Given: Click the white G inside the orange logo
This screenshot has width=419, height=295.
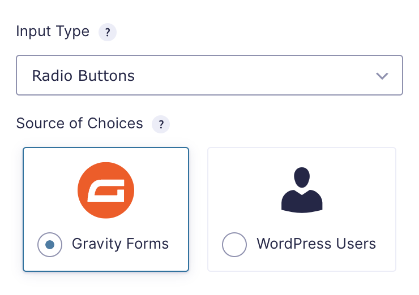Looking at the screenshot, I should click(105, 190).
